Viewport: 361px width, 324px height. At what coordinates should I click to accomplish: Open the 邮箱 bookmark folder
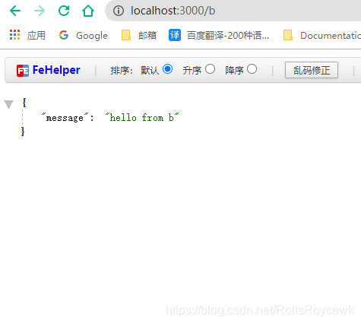[x=139, y=35]
